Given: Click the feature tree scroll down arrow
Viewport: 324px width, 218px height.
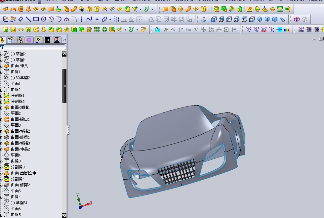Looking at the screenshot, I should pyautogui.click(x=64, y=216).
